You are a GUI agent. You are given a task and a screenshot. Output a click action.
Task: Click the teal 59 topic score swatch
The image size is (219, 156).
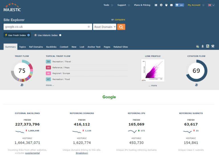[48, 61]
